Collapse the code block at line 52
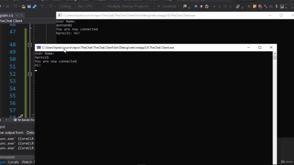This screenshot has height=165, width=294. click(29, 74)
